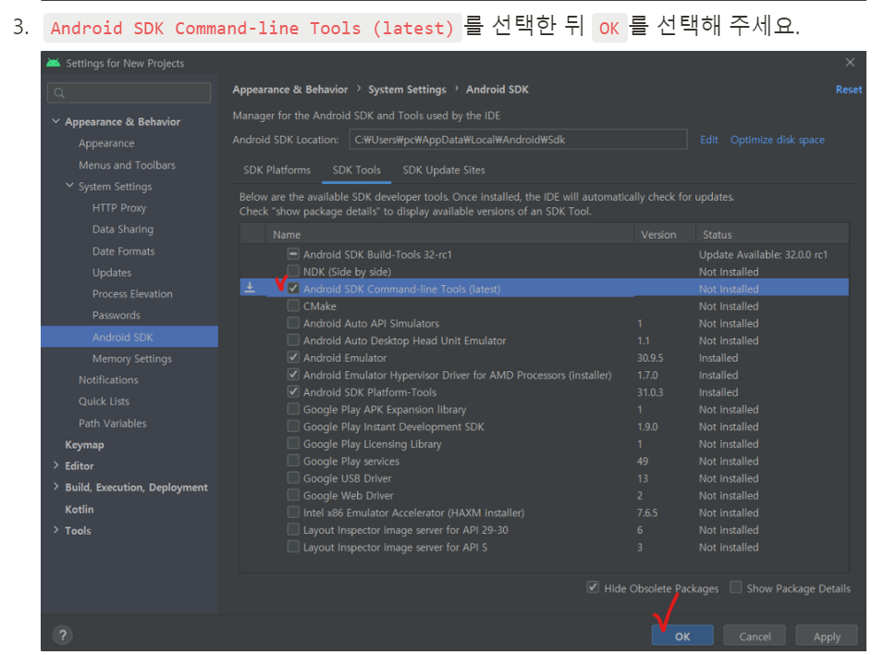Screen dimensions: 872x655
Task: Check Google USB Driver
Action: pyautogui.click(x=293, y=477)
